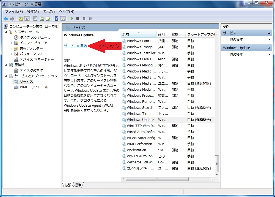
Task: Restart the service with toolbar icon
Action: [x=90, y=18]
